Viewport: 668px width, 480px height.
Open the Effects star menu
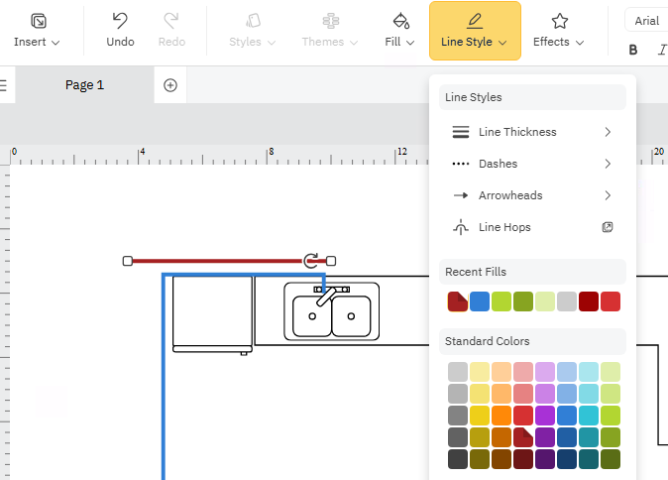pos(559,31)
